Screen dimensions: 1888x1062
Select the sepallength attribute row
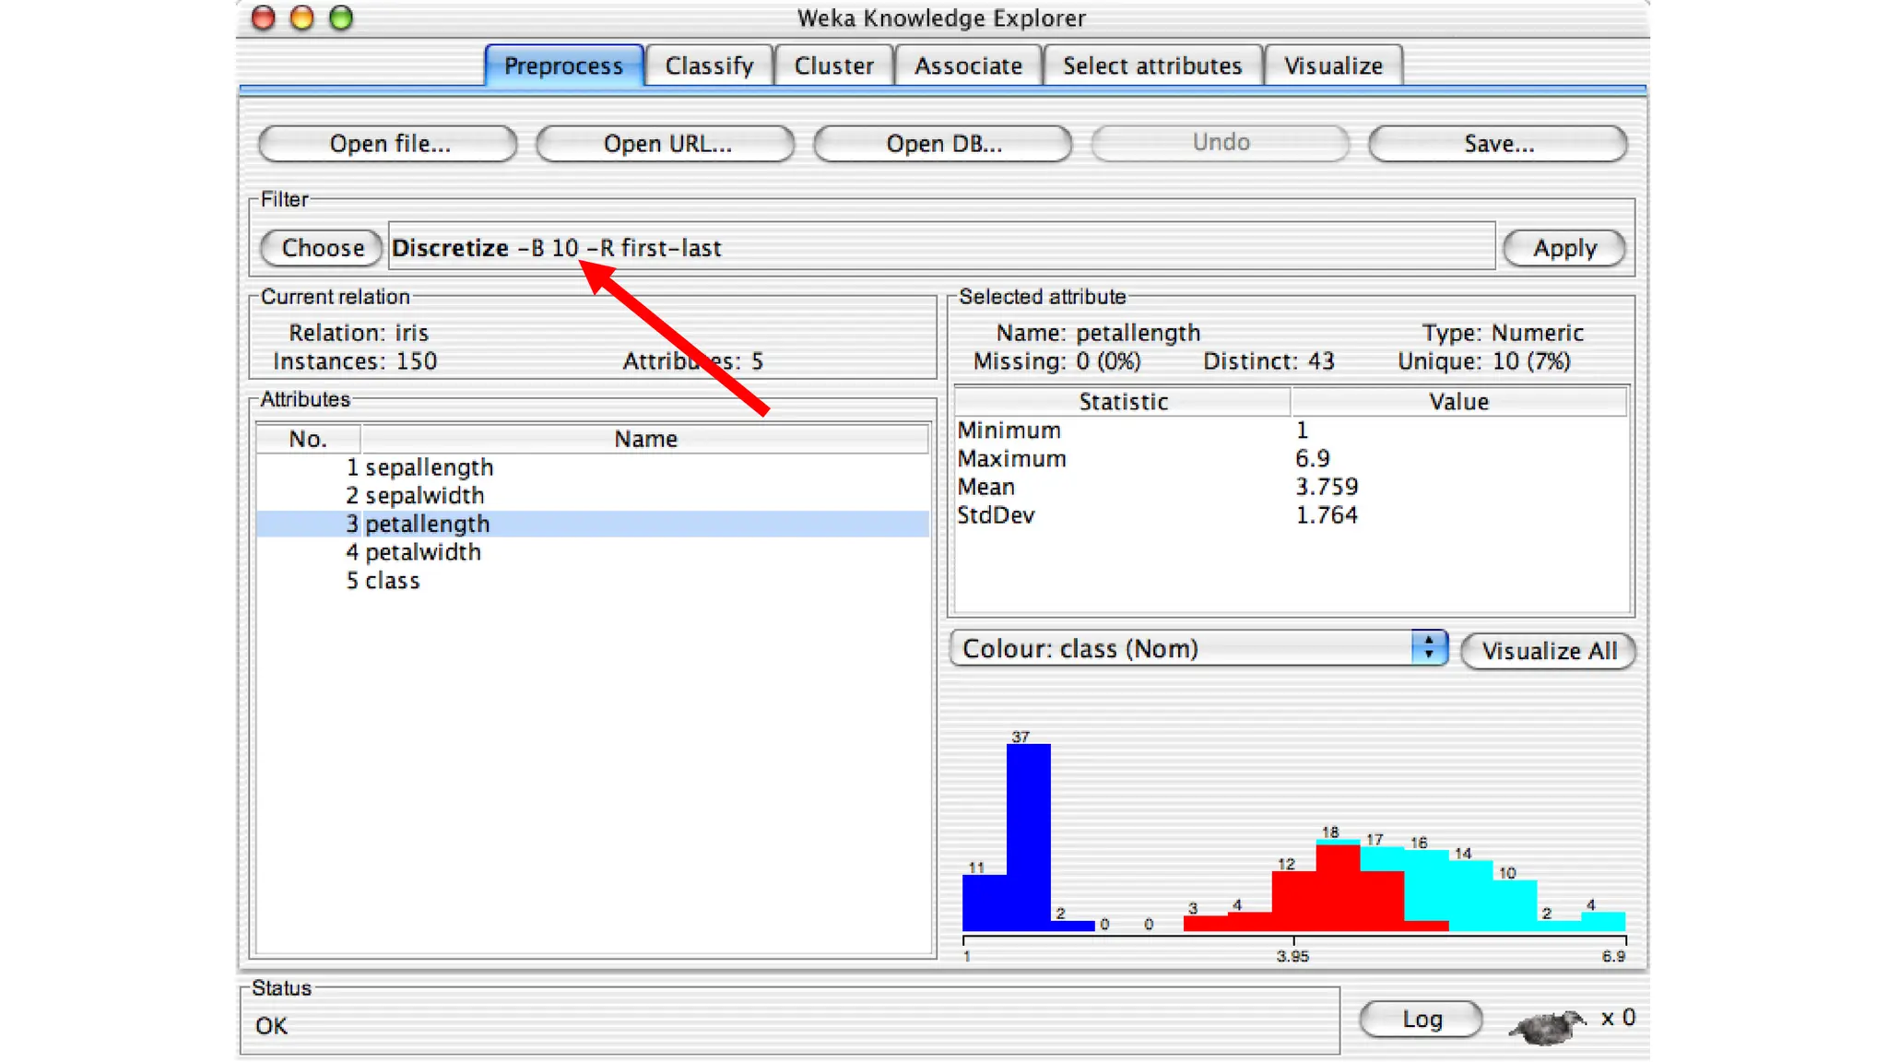pyautogui.click(x=429, y=467)
